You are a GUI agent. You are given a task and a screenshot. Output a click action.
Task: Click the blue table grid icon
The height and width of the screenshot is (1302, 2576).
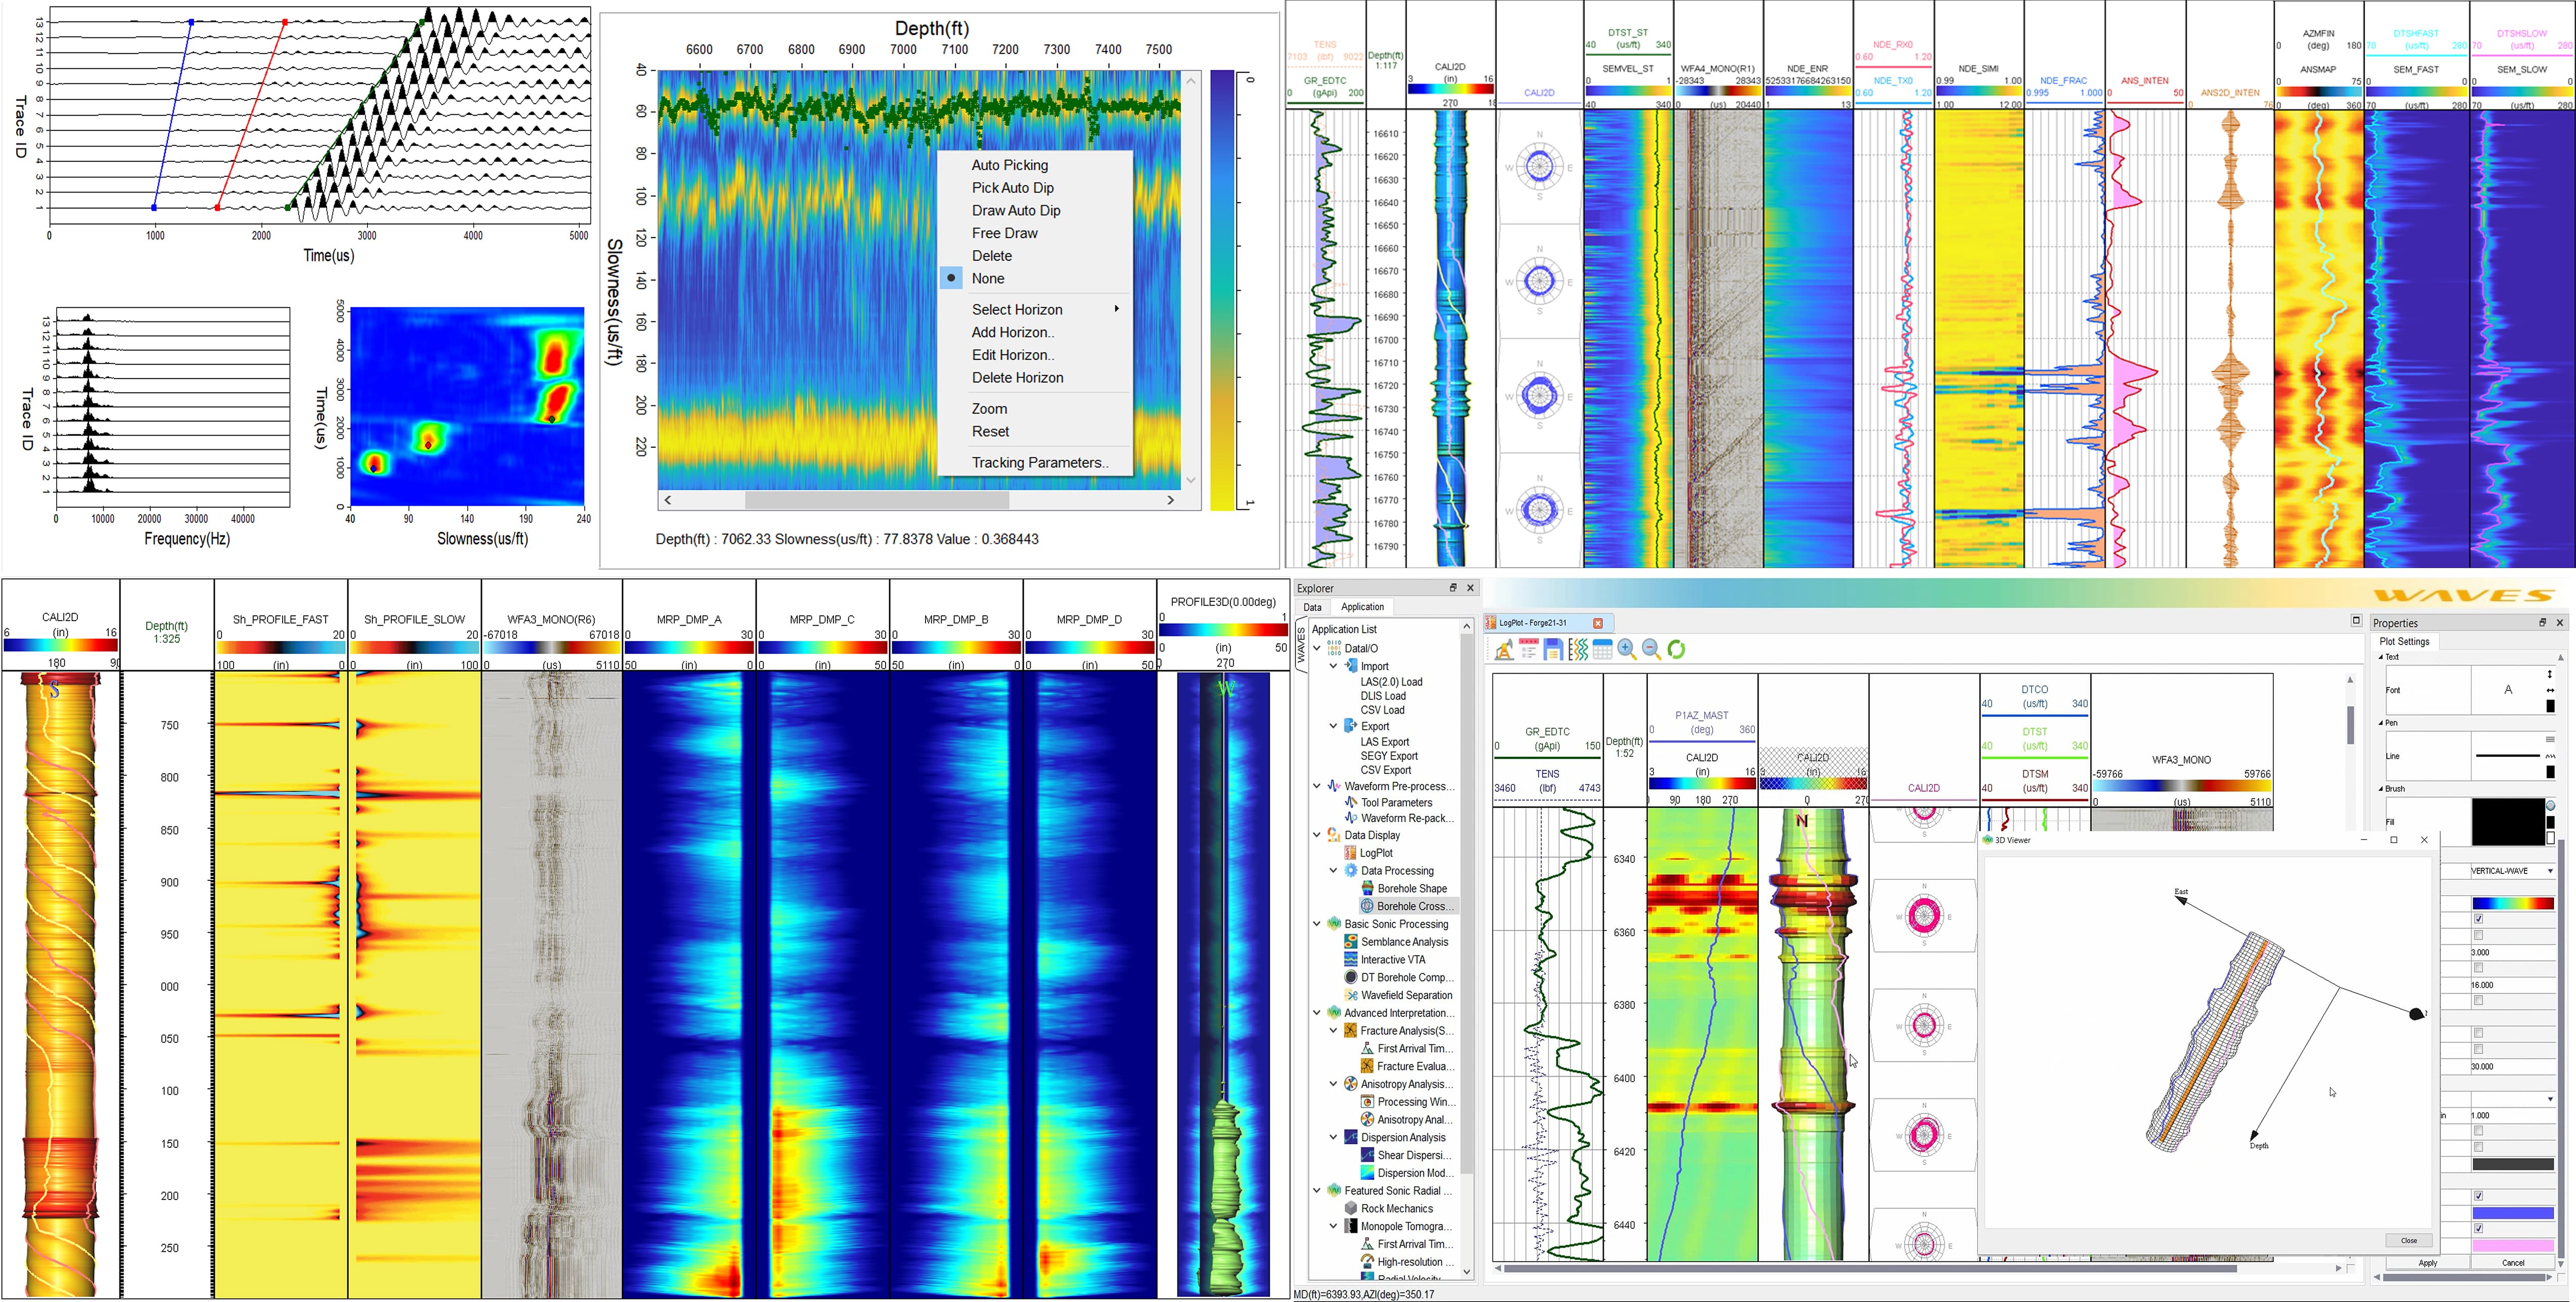[1602, 650]
